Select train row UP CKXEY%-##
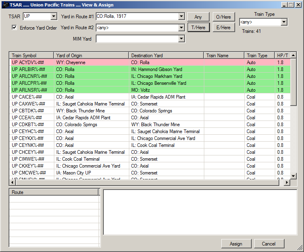 (x=150, y=166)
